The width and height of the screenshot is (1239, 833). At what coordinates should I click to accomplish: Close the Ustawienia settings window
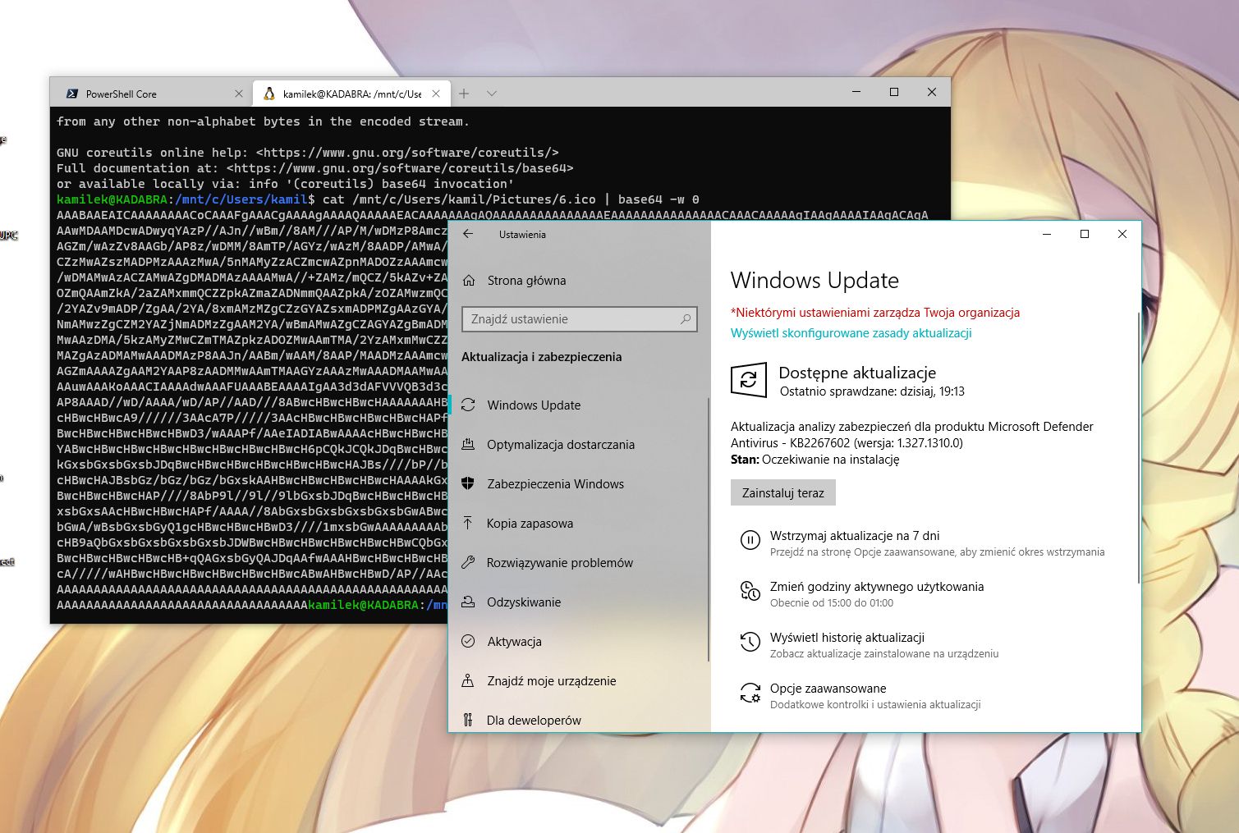click(1122, 234)
